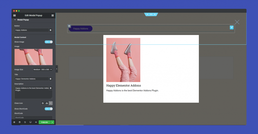Viewport: 258px width, 134px height.
Task: Click the edit section drag handle icon
Action: pos(151,14)
